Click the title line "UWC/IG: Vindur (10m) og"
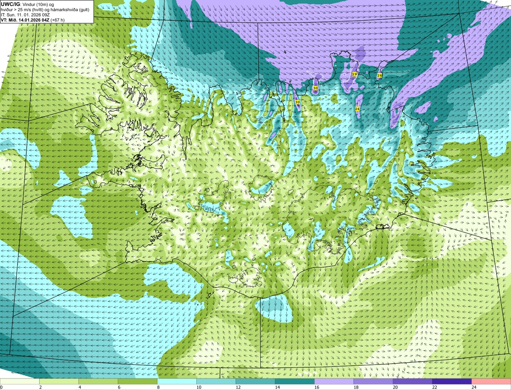The height and width of the screenshot is (390, 511). [x=27, y=4]
